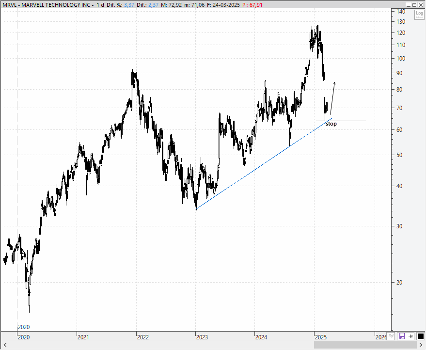Click the 20 price axis label
Viewport: 426px width, 350px height.
(x=399, y=282)
